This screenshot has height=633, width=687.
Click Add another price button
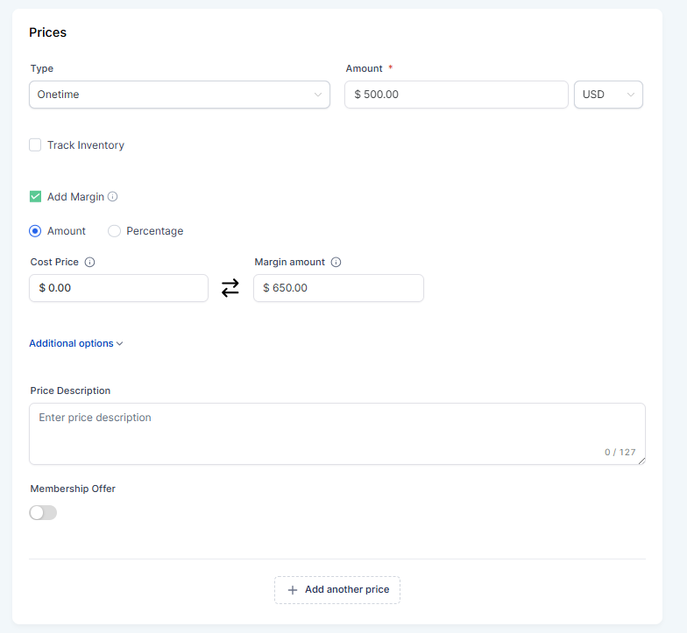pyautogui.click(x=337, y=590)
